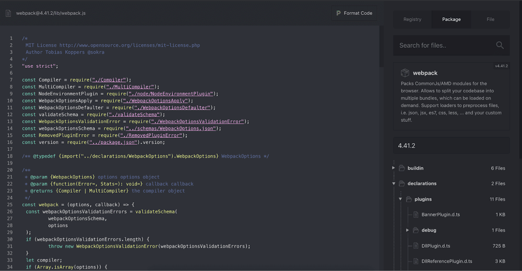Click the "1 KB" size for BannerPlugin.d.ts
522x271 pixels.
click(501, 215)
